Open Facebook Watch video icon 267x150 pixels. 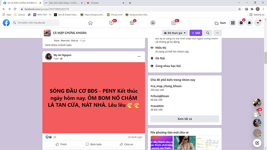pos(111,23)
